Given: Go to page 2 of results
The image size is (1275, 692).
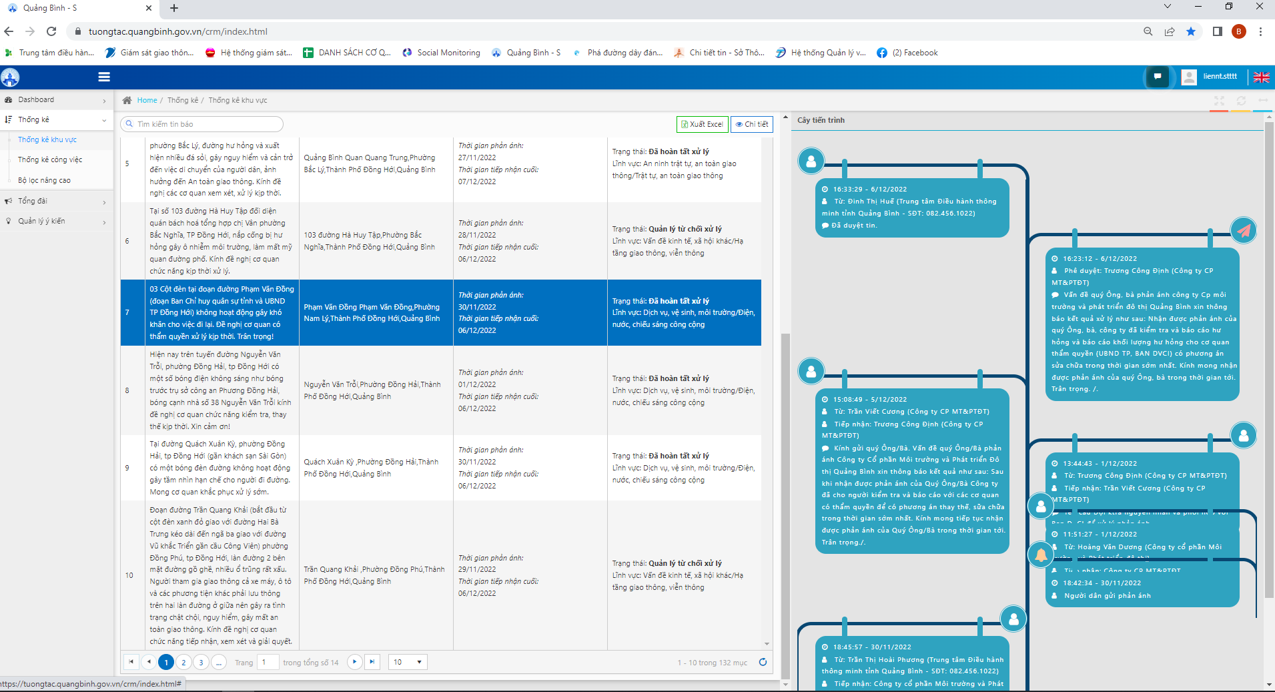Looking at the screenshot, I should coord(183,662).
